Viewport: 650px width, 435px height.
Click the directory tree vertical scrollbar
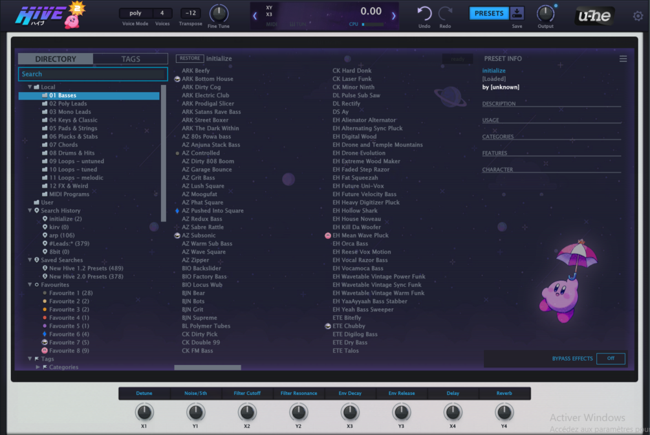click(164, 153)
